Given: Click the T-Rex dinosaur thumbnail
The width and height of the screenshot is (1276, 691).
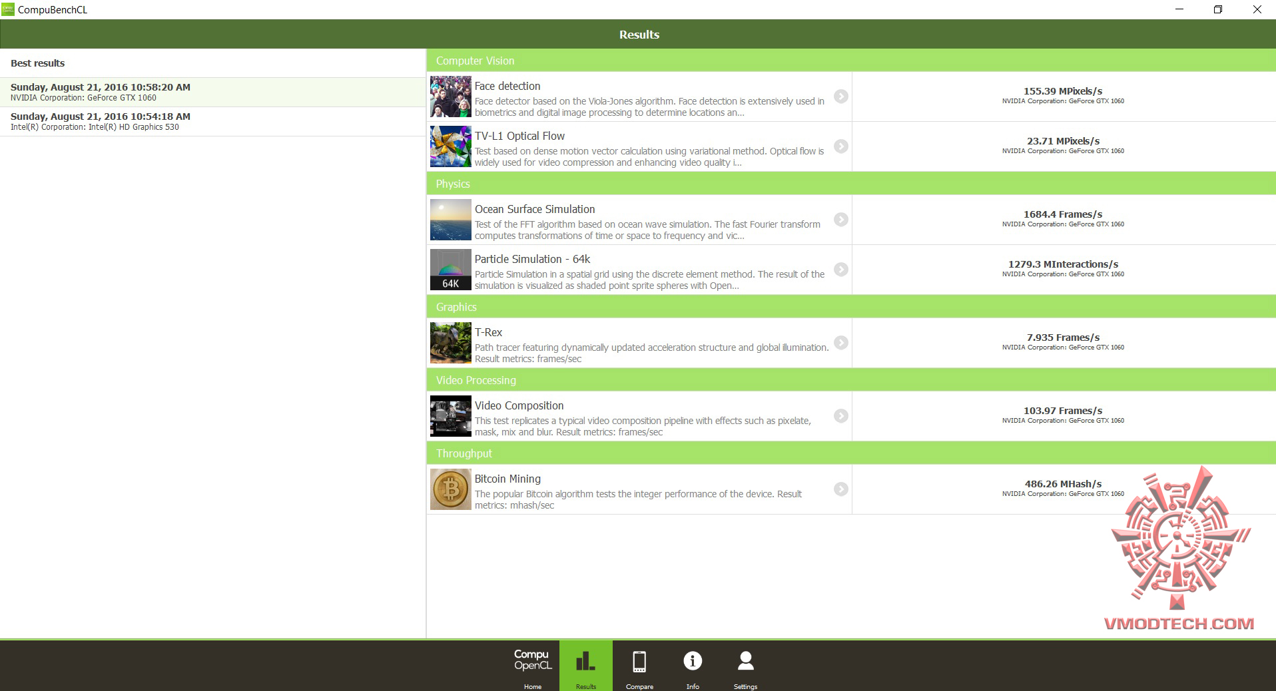Looking at the screenshot, I should click(451, 343).
